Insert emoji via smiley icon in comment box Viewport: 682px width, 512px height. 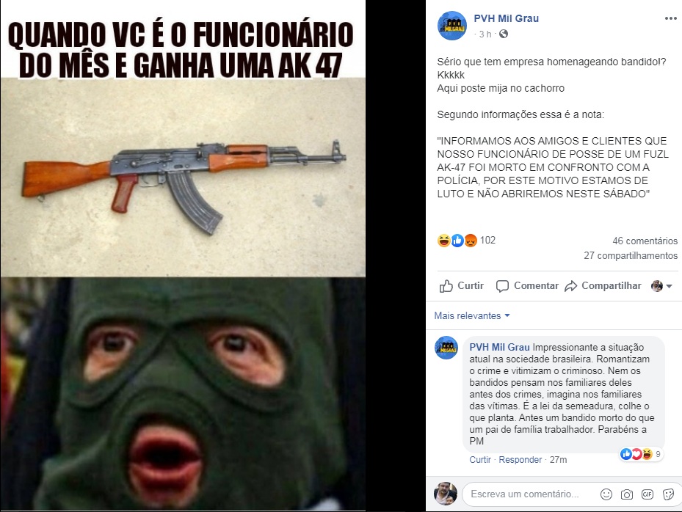606,494
